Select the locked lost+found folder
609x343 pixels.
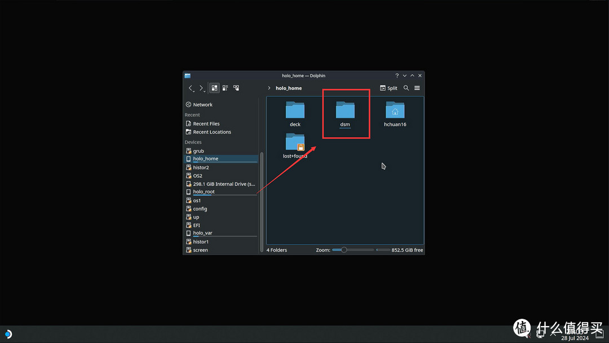click(295, 143)
